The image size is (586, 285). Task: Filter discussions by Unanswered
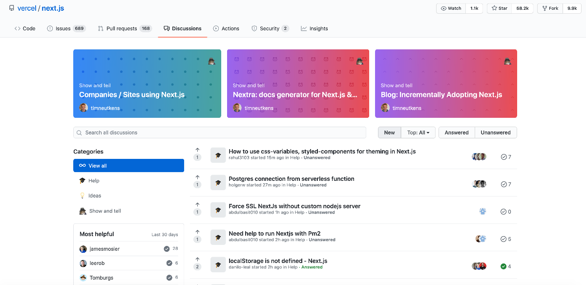point(496,132)
